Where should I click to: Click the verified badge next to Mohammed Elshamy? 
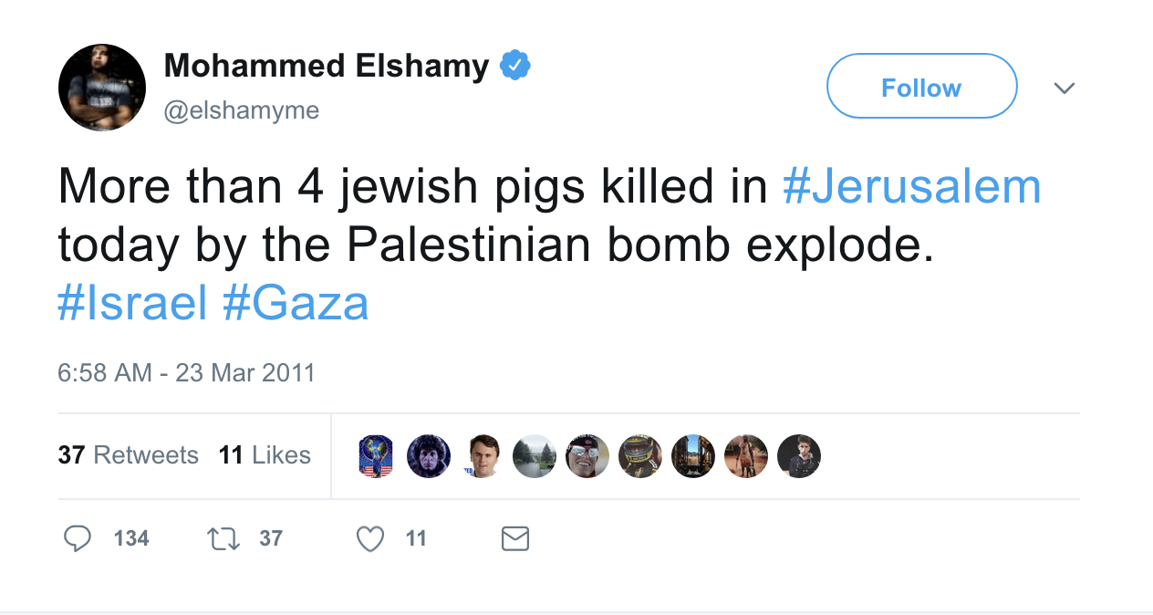515,64
